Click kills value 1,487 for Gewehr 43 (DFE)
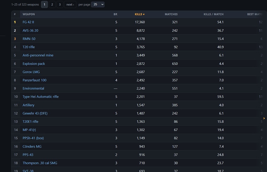Screen dimensions: 267x172 coord(141,113)
